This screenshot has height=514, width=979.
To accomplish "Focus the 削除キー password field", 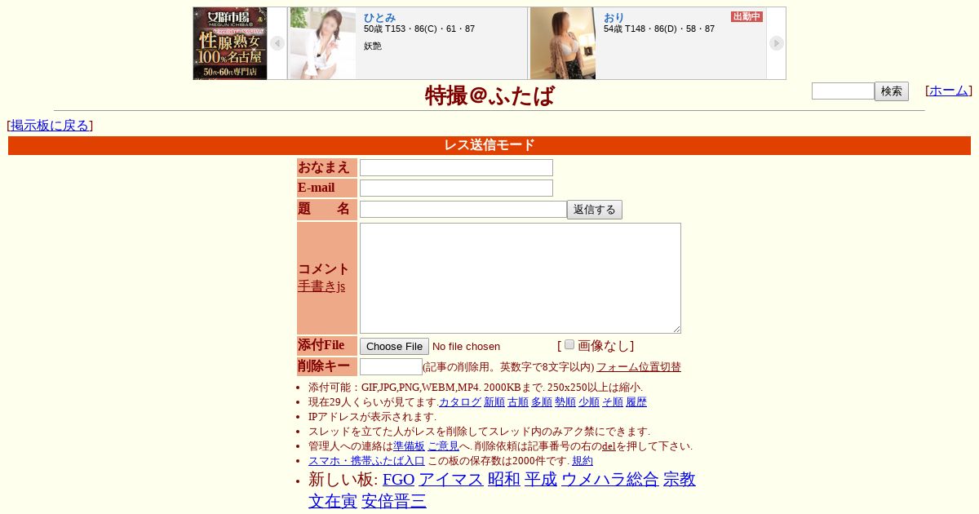I will [x=391, y=367].
